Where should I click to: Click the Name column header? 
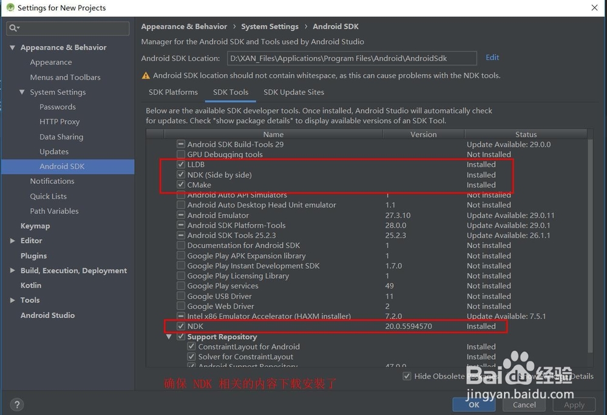point(273,134)
